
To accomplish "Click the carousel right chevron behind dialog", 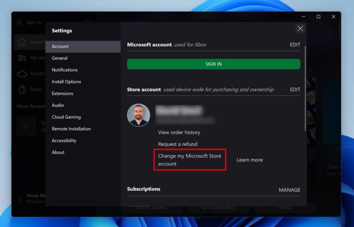I will pos(311,69).
